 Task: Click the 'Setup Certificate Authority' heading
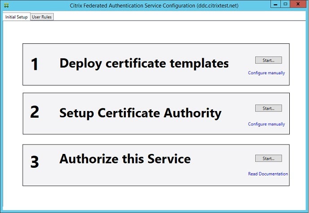[x=140, y=113]
